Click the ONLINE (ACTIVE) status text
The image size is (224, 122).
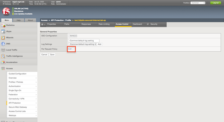[21, 9]
